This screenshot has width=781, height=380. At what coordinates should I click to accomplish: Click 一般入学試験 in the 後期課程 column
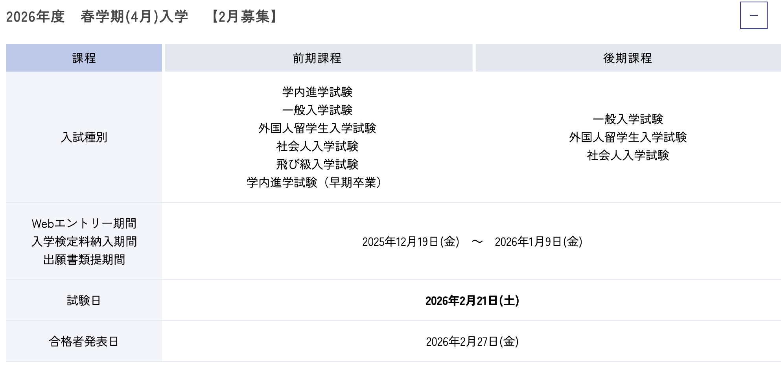(x=628, y=119)
